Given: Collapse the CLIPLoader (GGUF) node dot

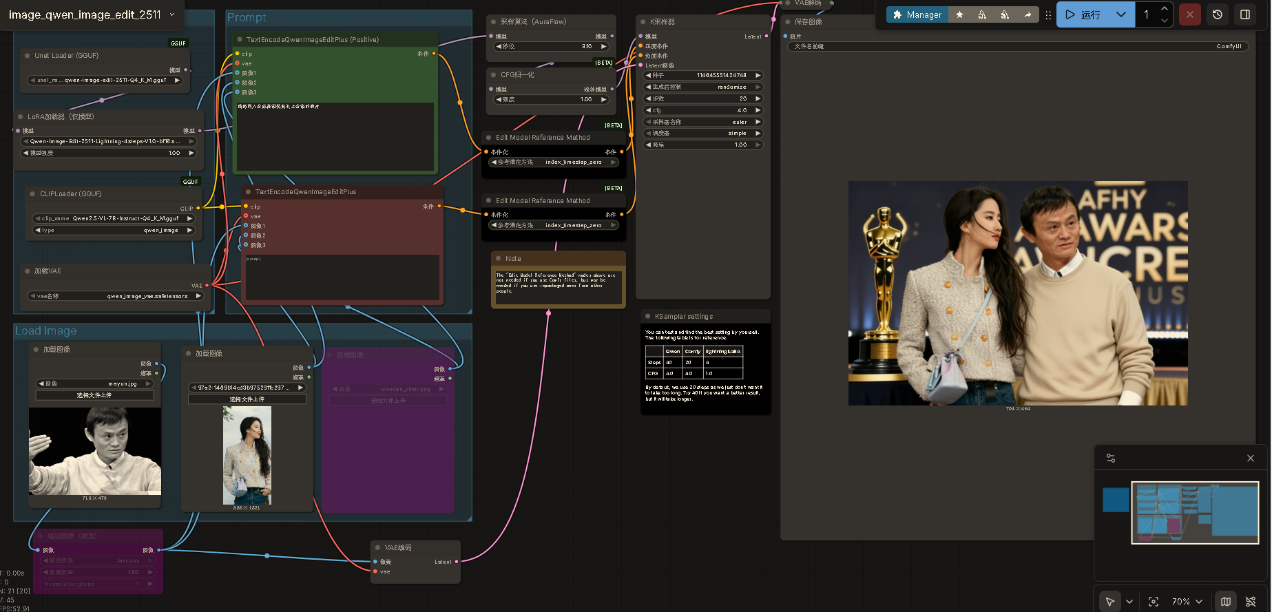Looking at the screenshot, I should click(x=33, y=194).
